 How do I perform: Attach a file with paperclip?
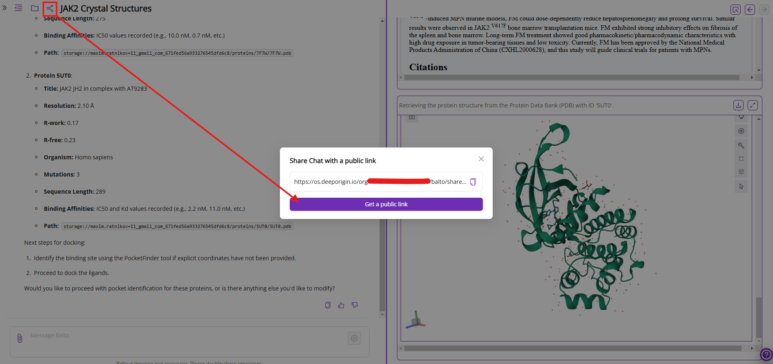pyautogui.click(x=20, y=338)
